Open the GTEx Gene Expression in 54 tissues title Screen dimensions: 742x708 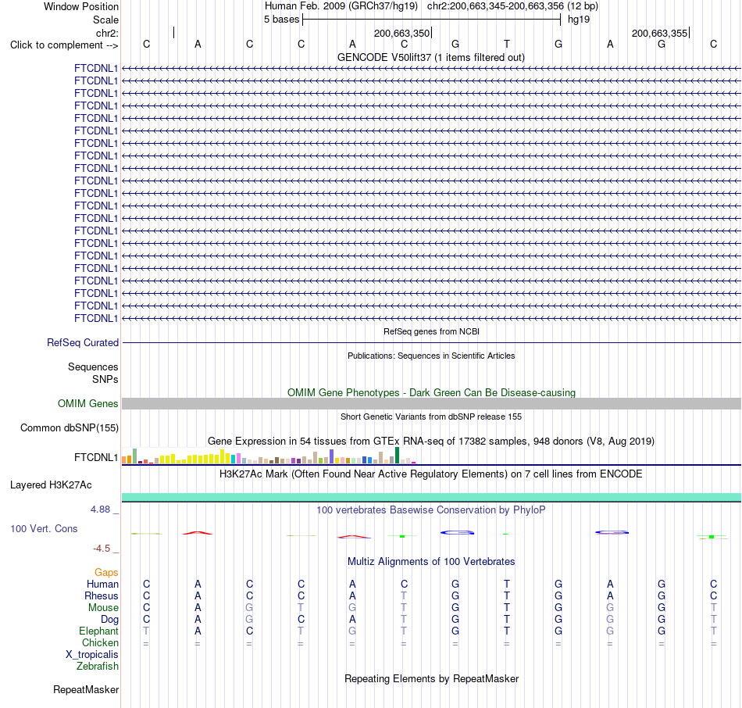(x=431, y=442)
